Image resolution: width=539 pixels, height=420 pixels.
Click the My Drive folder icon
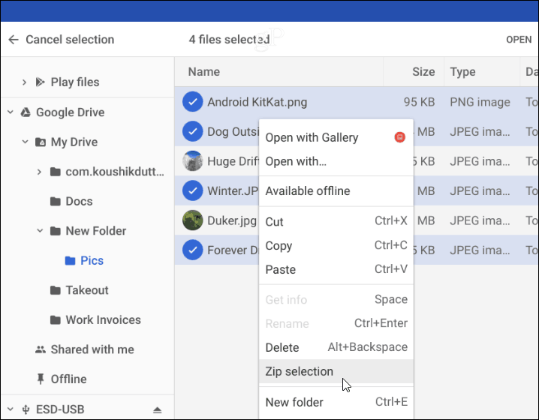(41, 142)
